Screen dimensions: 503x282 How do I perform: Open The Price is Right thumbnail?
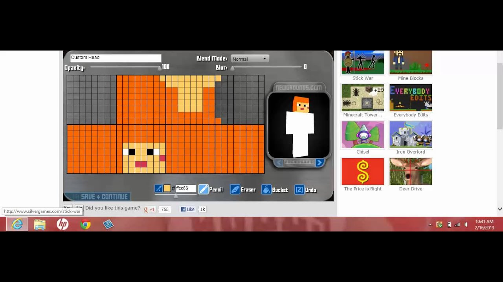click(363, 171)
